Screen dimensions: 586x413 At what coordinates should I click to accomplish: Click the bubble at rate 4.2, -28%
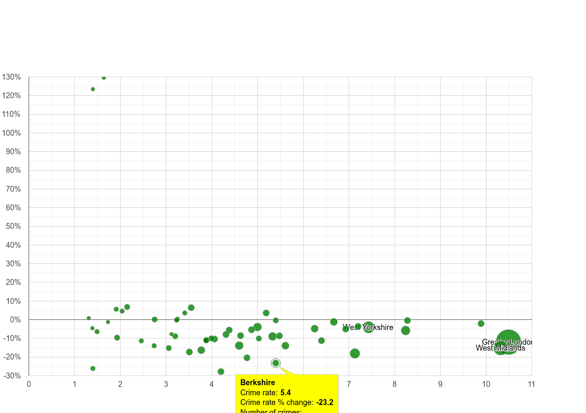tap(221, 372)
